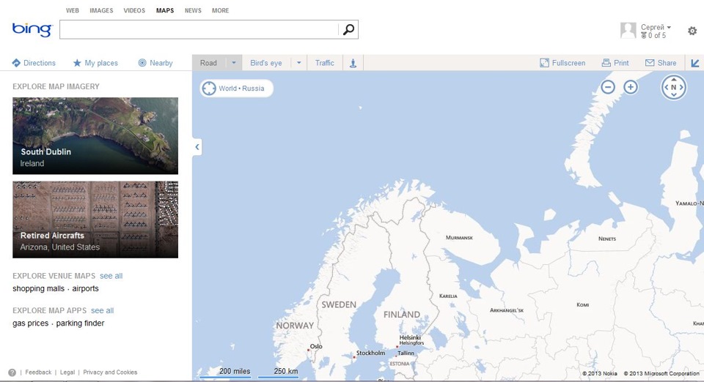Collapse the left sidebar panel arrow
The image size is (704, 382).
[x=197, y=147]
